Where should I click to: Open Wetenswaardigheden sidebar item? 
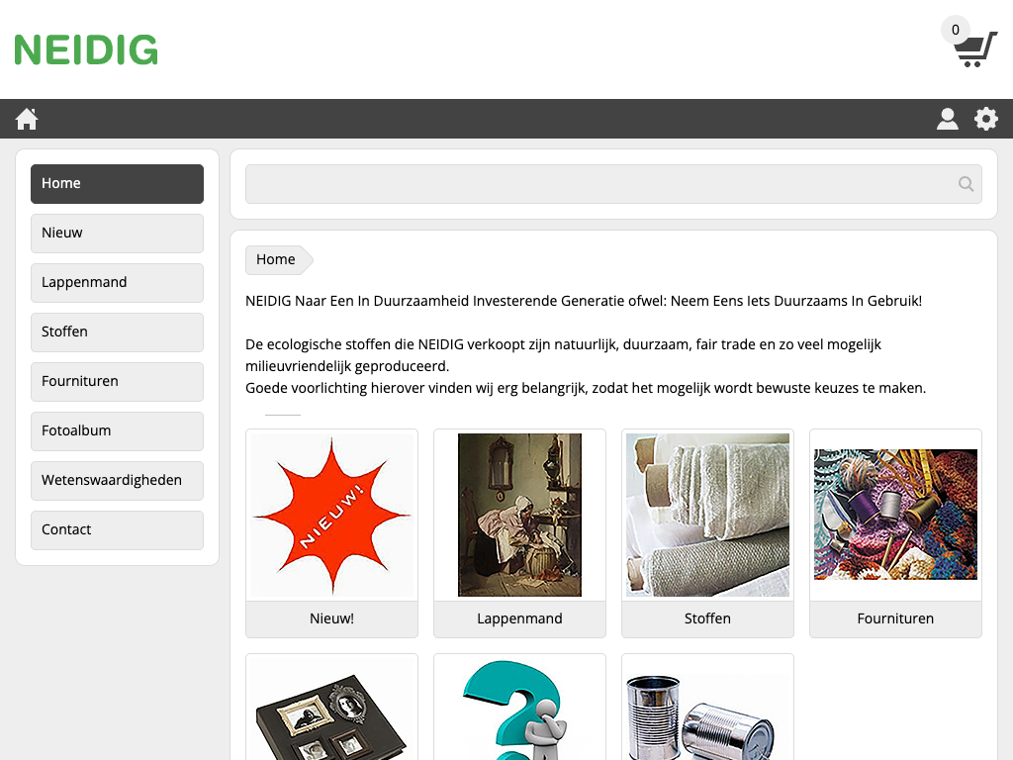click(117, 480)
